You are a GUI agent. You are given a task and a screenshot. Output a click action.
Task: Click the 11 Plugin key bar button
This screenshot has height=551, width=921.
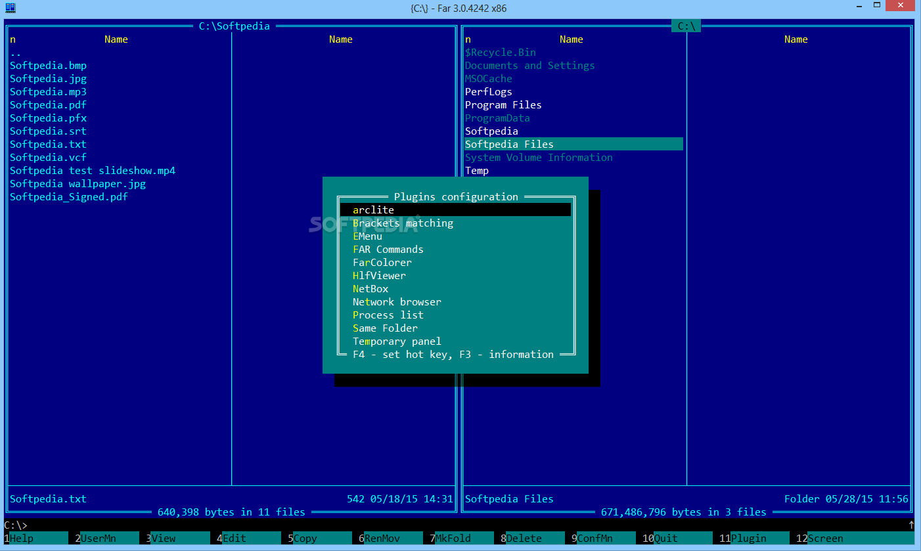[754, 538]
